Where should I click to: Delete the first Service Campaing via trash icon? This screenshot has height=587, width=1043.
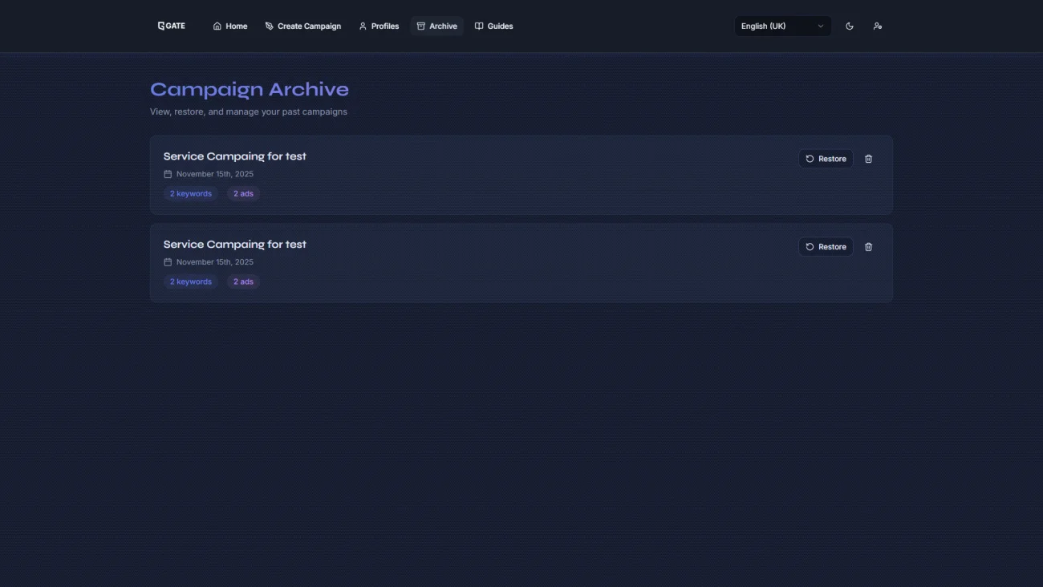868,158
